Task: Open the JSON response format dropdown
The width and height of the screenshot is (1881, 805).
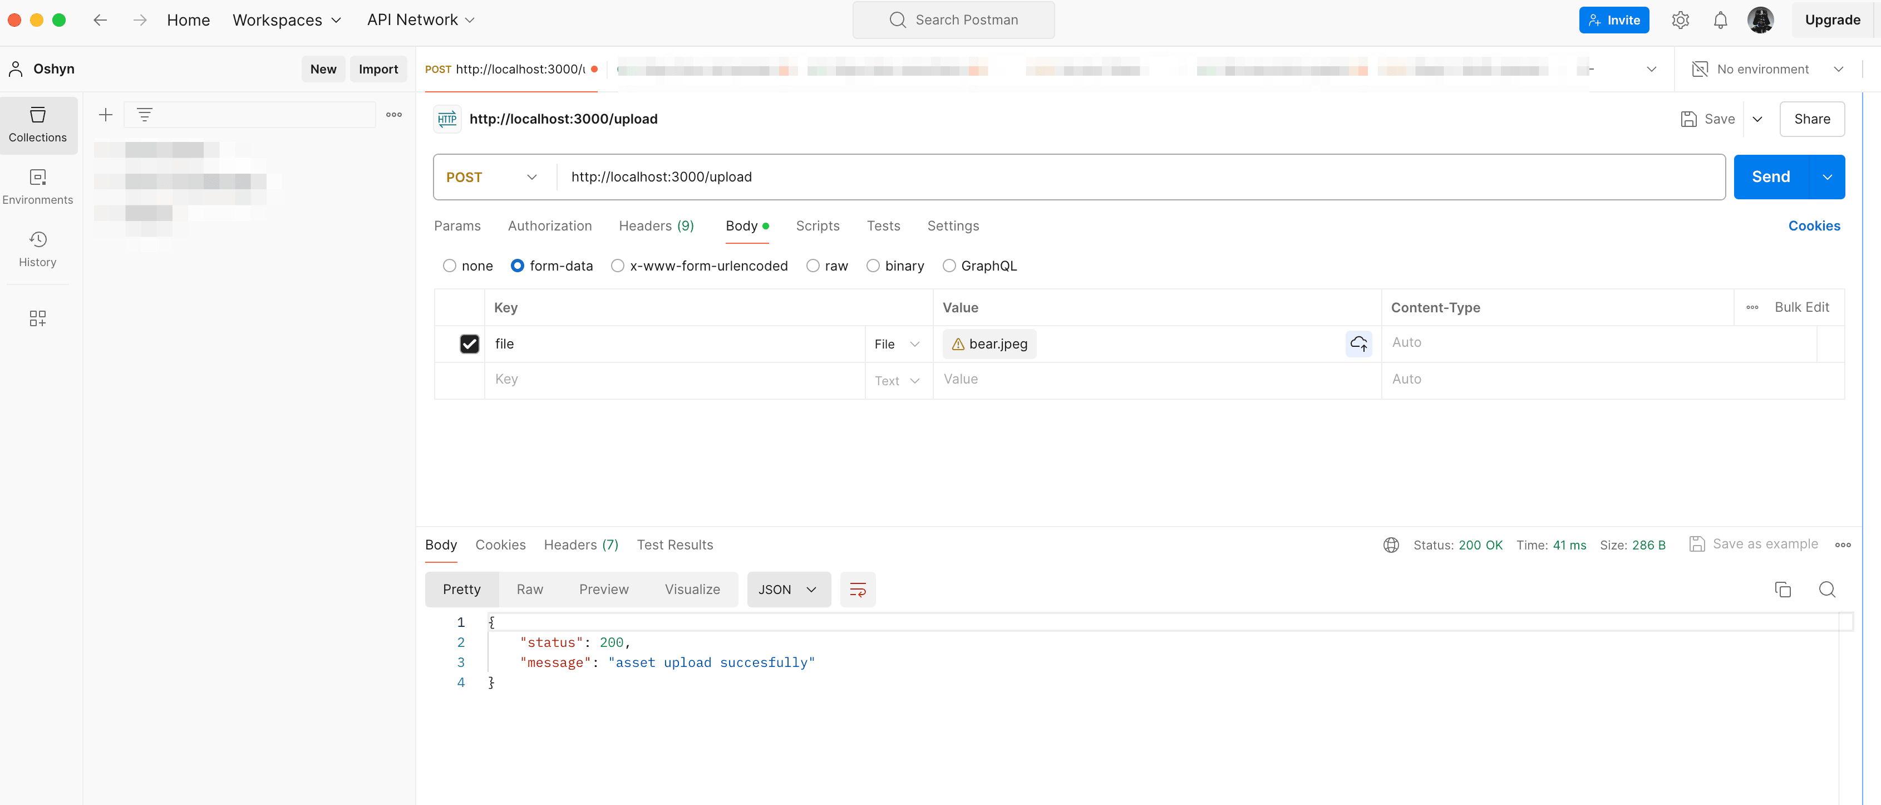Action: click(x=789, y=590)
